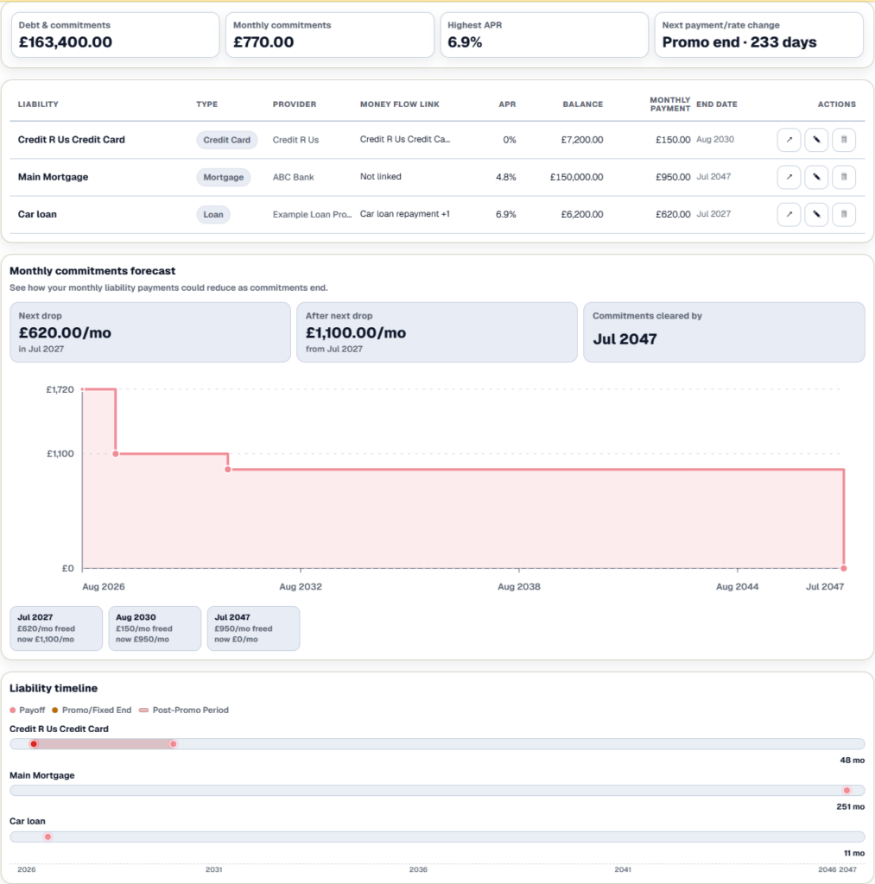The image size is (875, 884).
Task: Click the Loan type badge
Action: tap(213, 214)
